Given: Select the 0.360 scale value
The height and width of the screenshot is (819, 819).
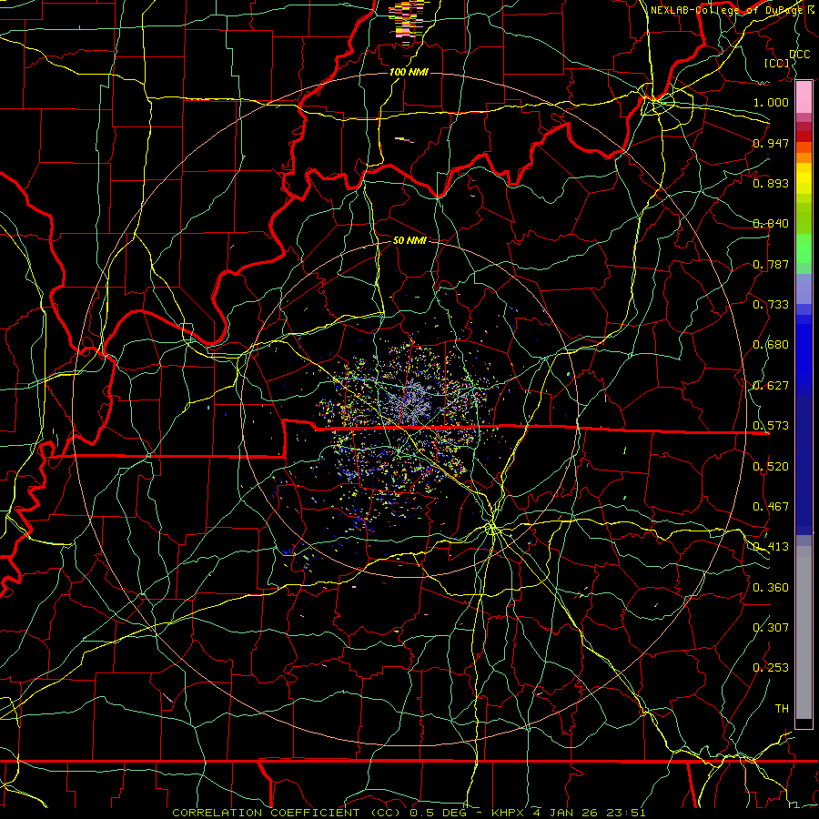Looking at the screenshot, I should [771, 588].
